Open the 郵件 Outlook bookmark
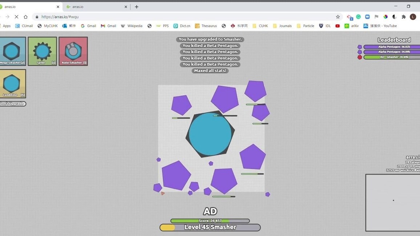 (69, 26)
